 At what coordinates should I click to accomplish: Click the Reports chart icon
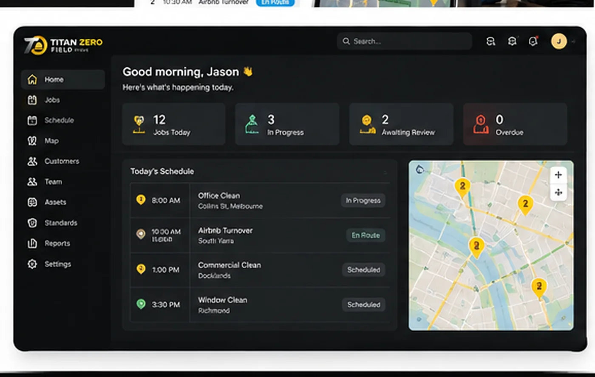[32, 243]
